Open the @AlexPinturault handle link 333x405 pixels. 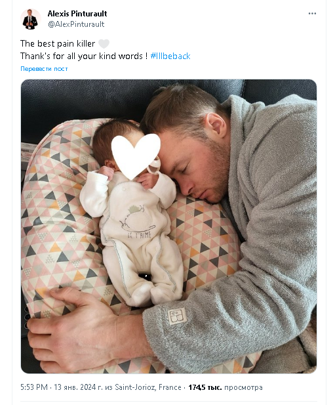click(x=76, y=24)
